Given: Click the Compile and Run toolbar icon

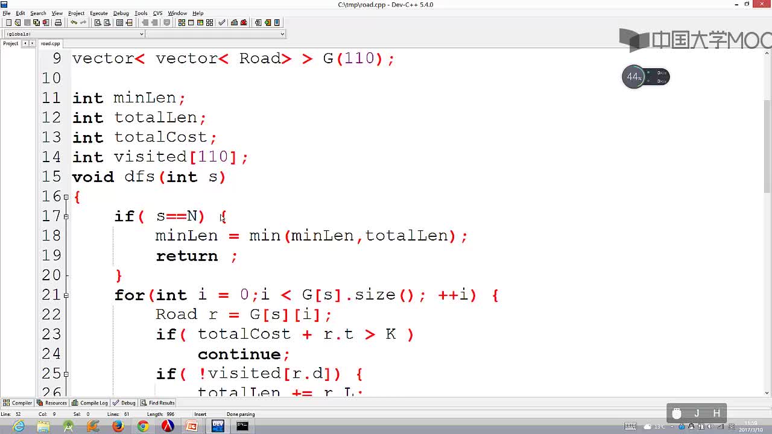Looking at the screenshot, I should (x=200, y=23).
